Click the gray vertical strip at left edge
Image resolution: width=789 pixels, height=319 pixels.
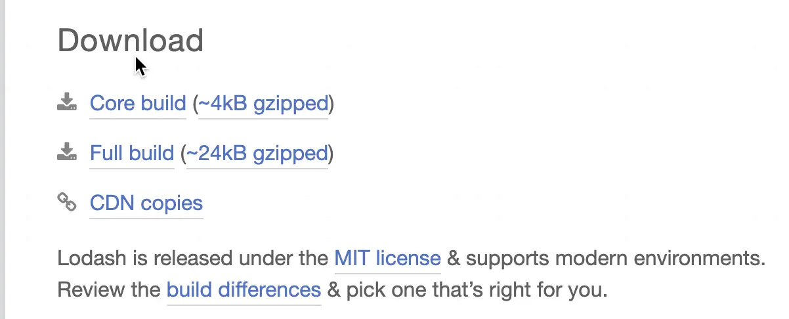(3, 159)
